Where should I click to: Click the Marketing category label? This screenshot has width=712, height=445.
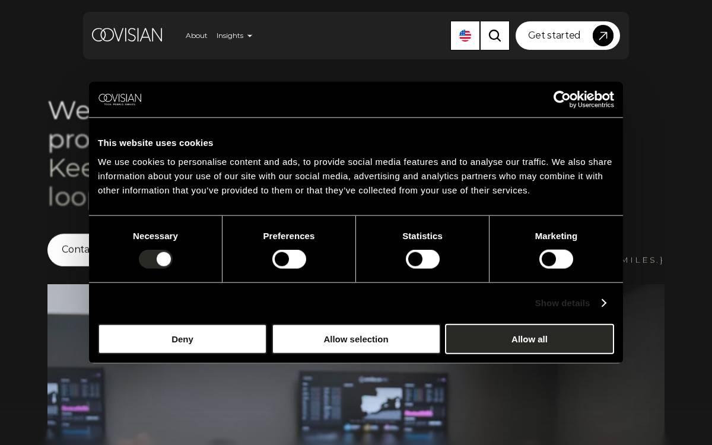click(556, 236)
